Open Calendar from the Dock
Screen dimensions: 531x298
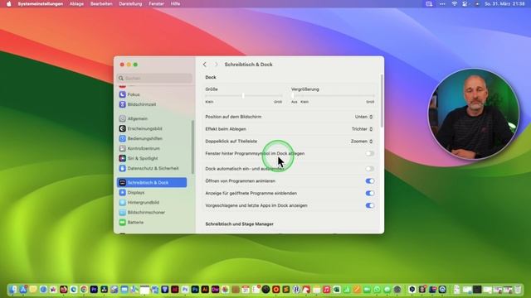(x=246, y=289)
